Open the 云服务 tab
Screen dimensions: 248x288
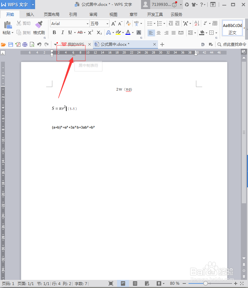point(176,15)
